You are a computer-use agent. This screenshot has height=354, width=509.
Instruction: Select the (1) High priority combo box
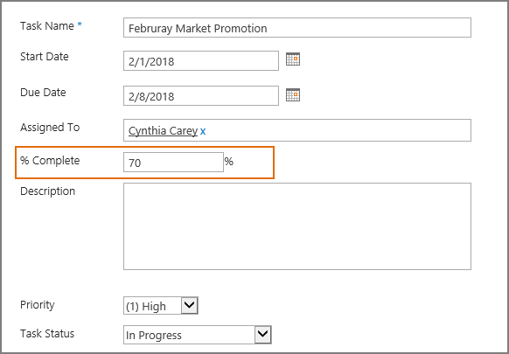(161, 305)
